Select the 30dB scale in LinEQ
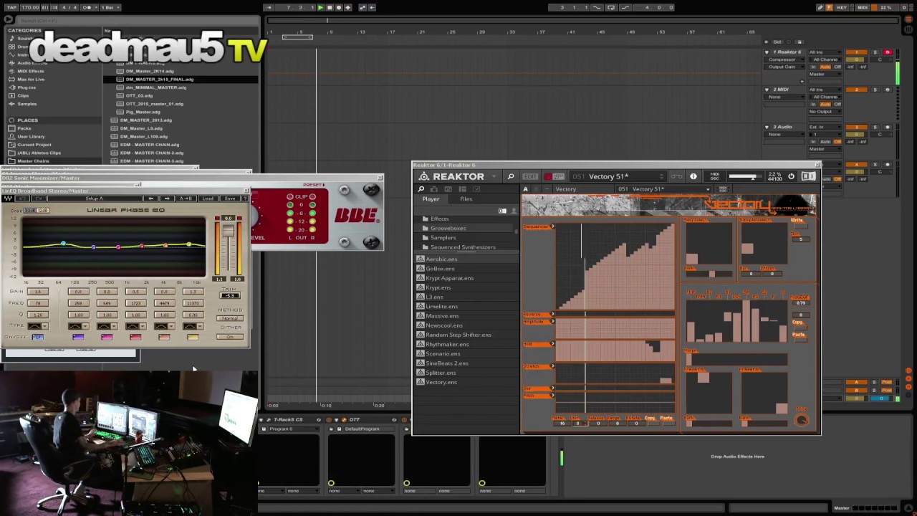 coord(29,211)
